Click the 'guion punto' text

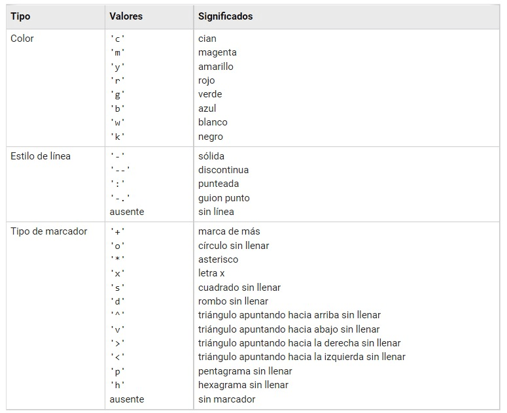pos(224,198)
